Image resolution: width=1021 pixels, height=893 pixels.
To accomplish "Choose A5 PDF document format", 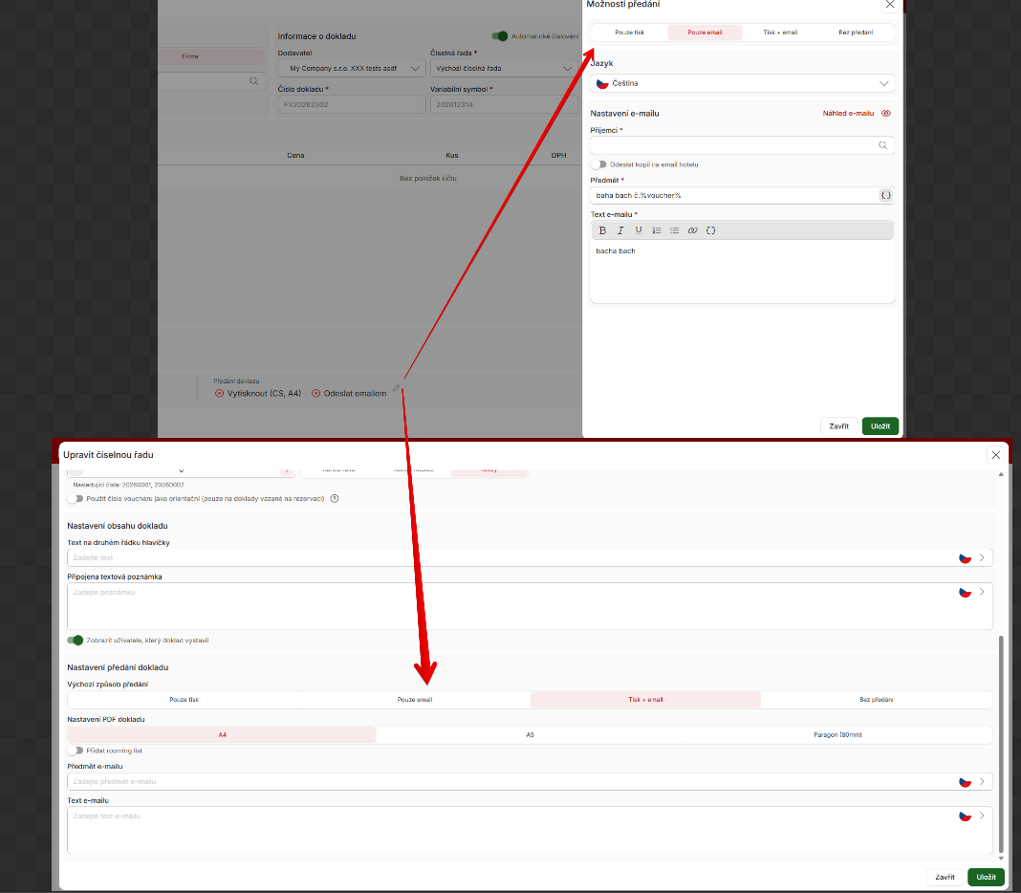I will pyautogui.click(x=530, y=734).
